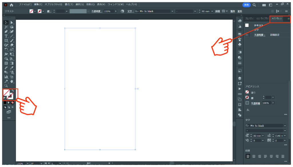Open font size dropdown in control bar
Screen dimensions: 293x167
(212, 11)
